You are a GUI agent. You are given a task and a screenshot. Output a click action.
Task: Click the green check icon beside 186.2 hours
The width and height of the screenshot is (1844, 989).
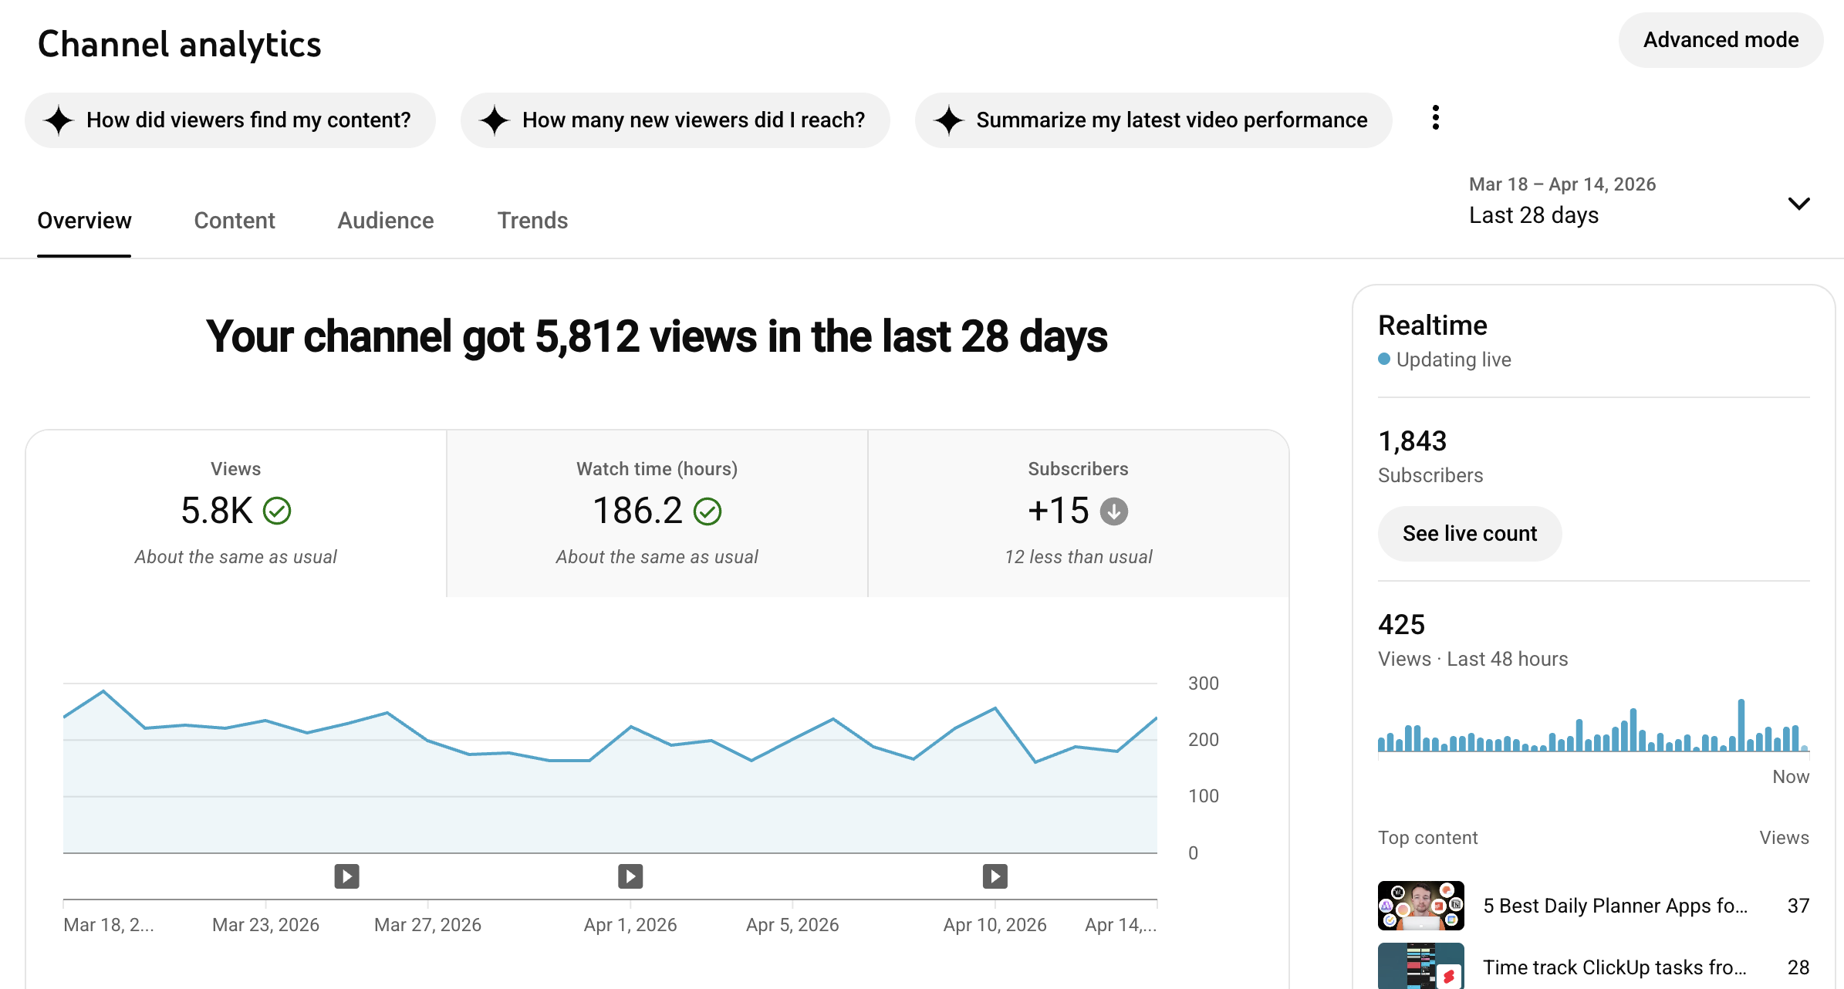click(x=707, y=511)
